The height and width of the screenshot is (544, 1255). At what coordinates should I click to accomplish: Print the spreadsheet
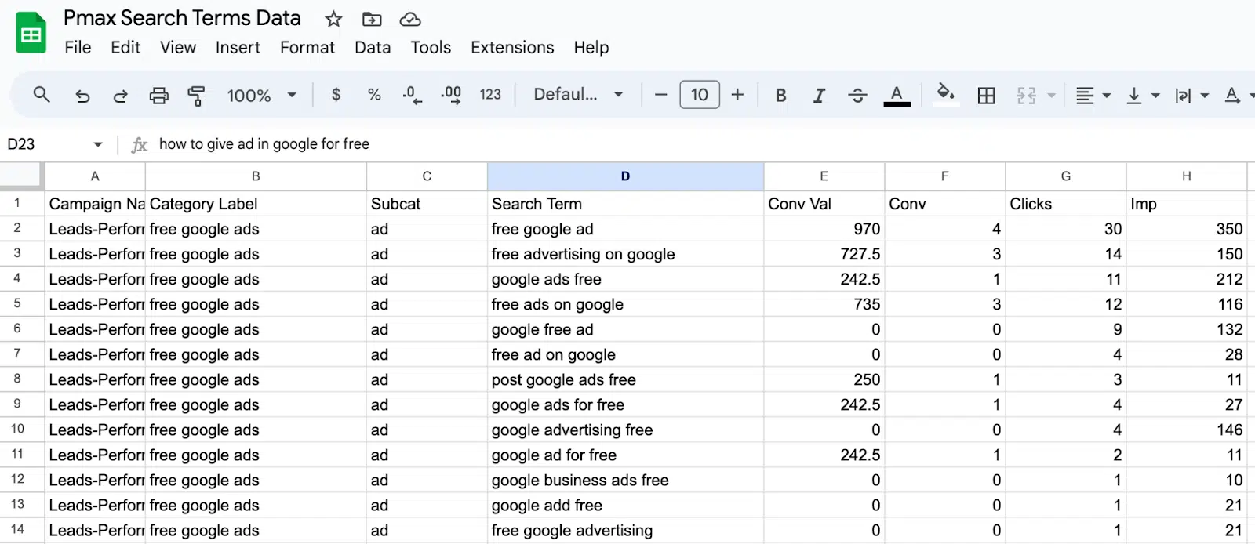(158, 96)
